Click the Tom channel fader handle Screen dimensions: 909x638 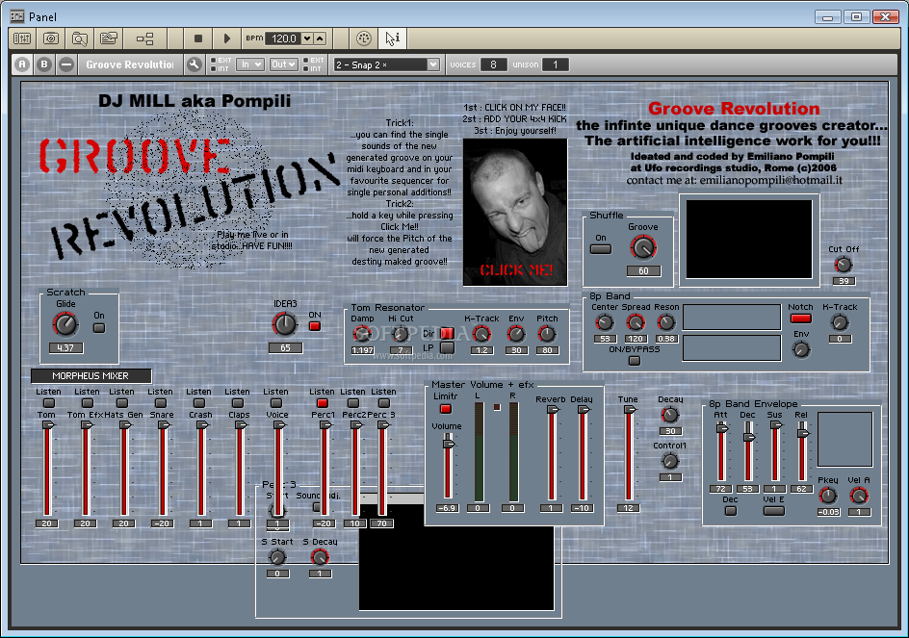pyautogui.click(x=47, y=425)
